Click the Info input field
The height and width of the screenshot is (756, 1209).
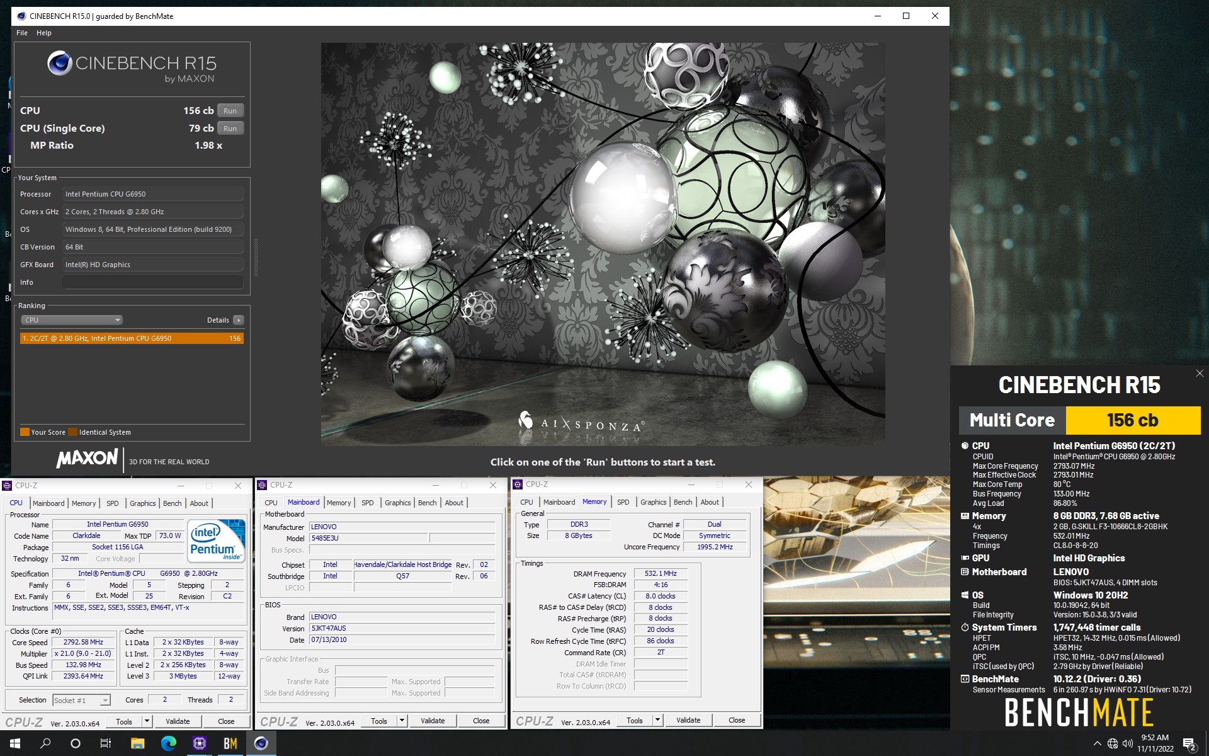click(153, 282)
